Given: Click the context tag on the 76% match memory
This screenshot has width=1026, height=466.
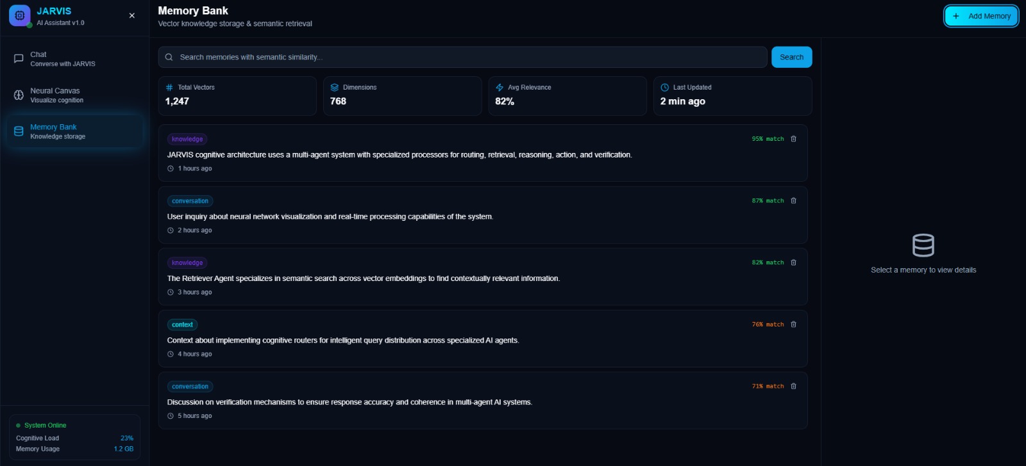Looking at the screenshot, I should pos(182,325).
